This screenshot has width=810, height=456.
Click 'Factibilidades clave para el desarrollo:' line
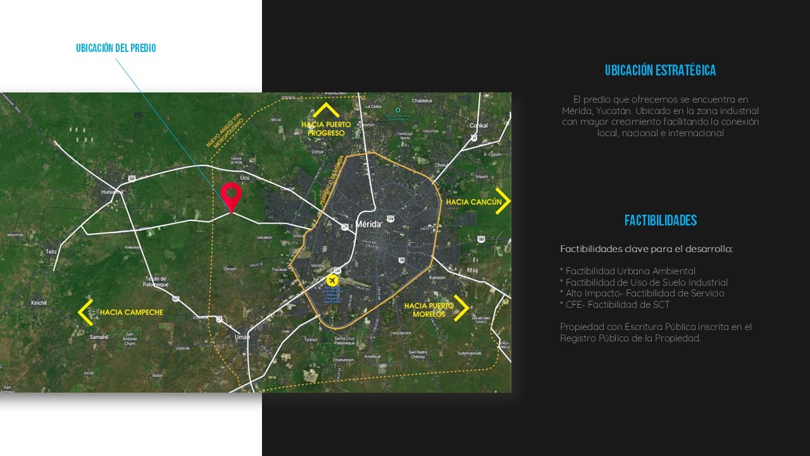[x=646, y=249]
